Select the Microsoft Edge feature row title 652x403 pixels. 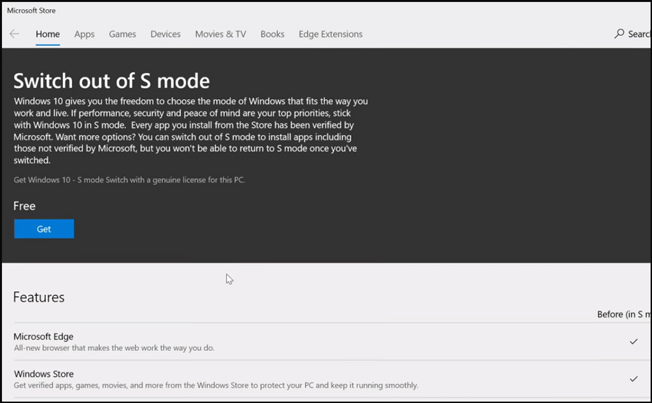click(43, 336)
